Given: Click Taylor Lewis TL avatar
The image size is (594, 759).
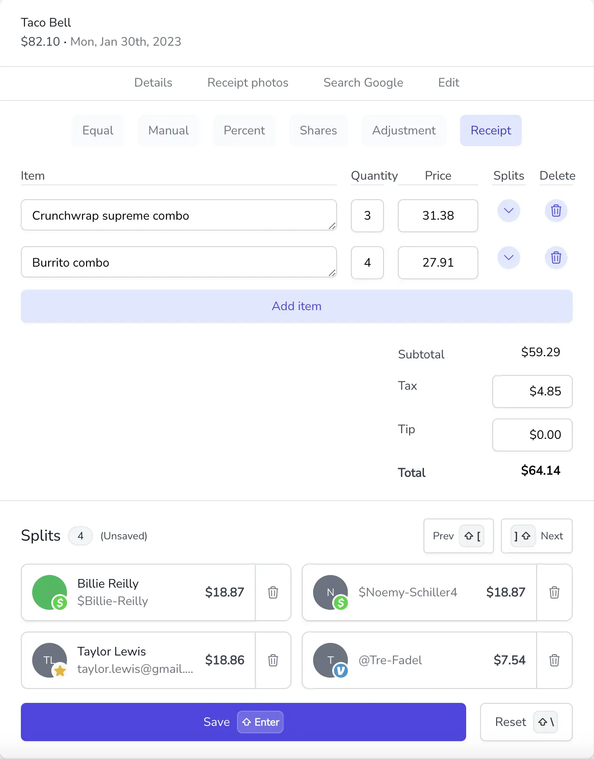Looking at the screenshot, I should pos(50,660).
